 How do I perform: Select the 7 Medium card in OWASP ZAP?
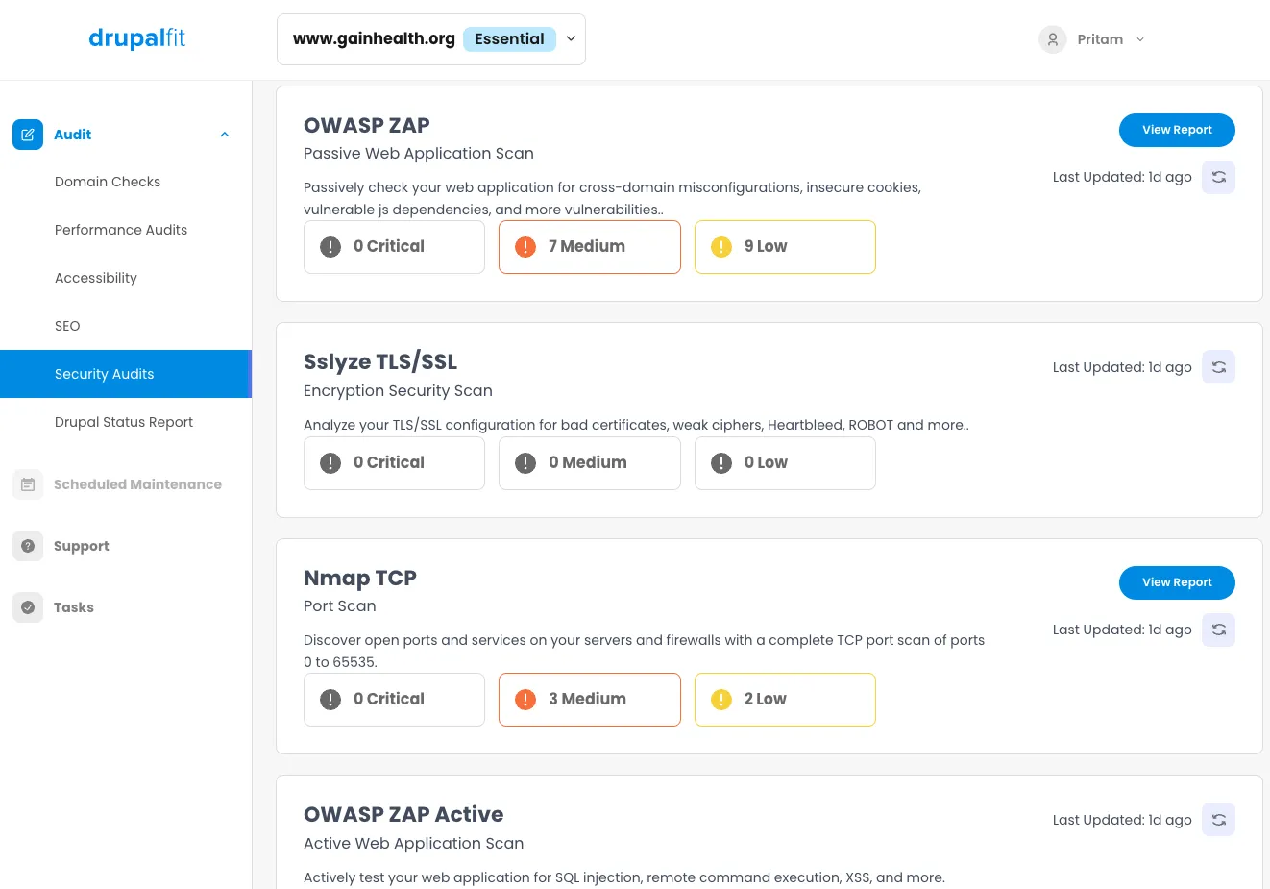pyautogui.click(x=589, y=247)
